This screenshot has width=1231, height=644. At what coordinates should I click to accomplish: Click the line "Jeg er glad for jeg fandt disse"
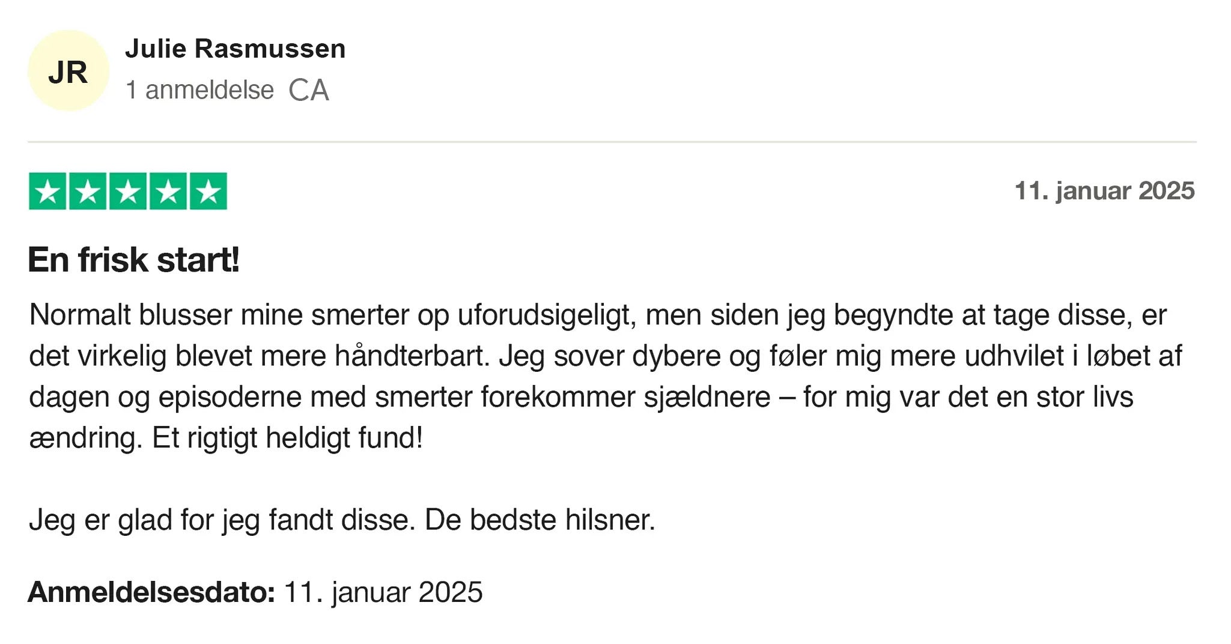pyautogui.click(x=222, y=520)
